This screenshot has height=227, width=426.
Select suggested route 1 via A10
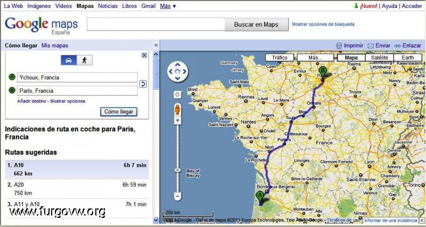77,169
